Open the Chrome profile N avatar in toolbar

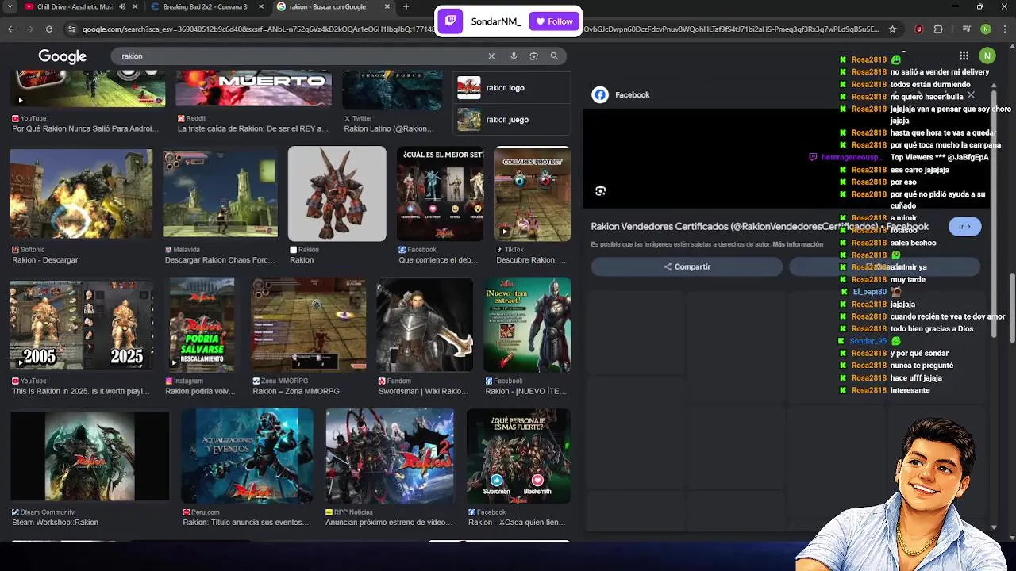point(985,29)
